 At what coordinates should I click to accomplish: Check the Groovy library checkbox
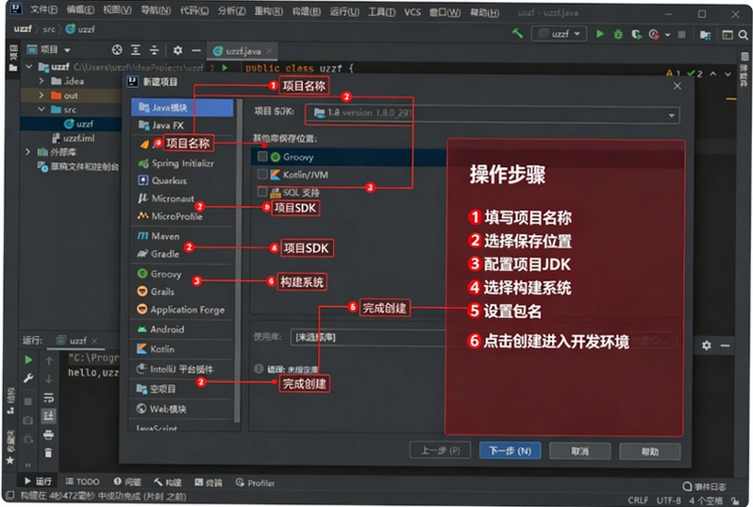click(262, 156)
